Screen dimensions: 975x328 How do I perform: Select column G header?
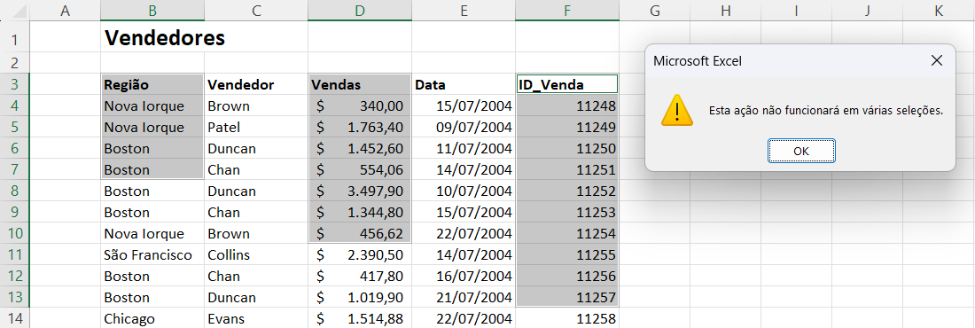(x=655, y=10)
